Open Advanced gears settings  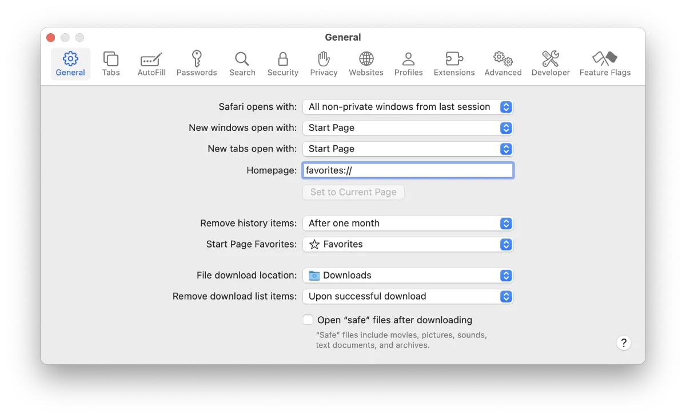[x=503, y=63]
